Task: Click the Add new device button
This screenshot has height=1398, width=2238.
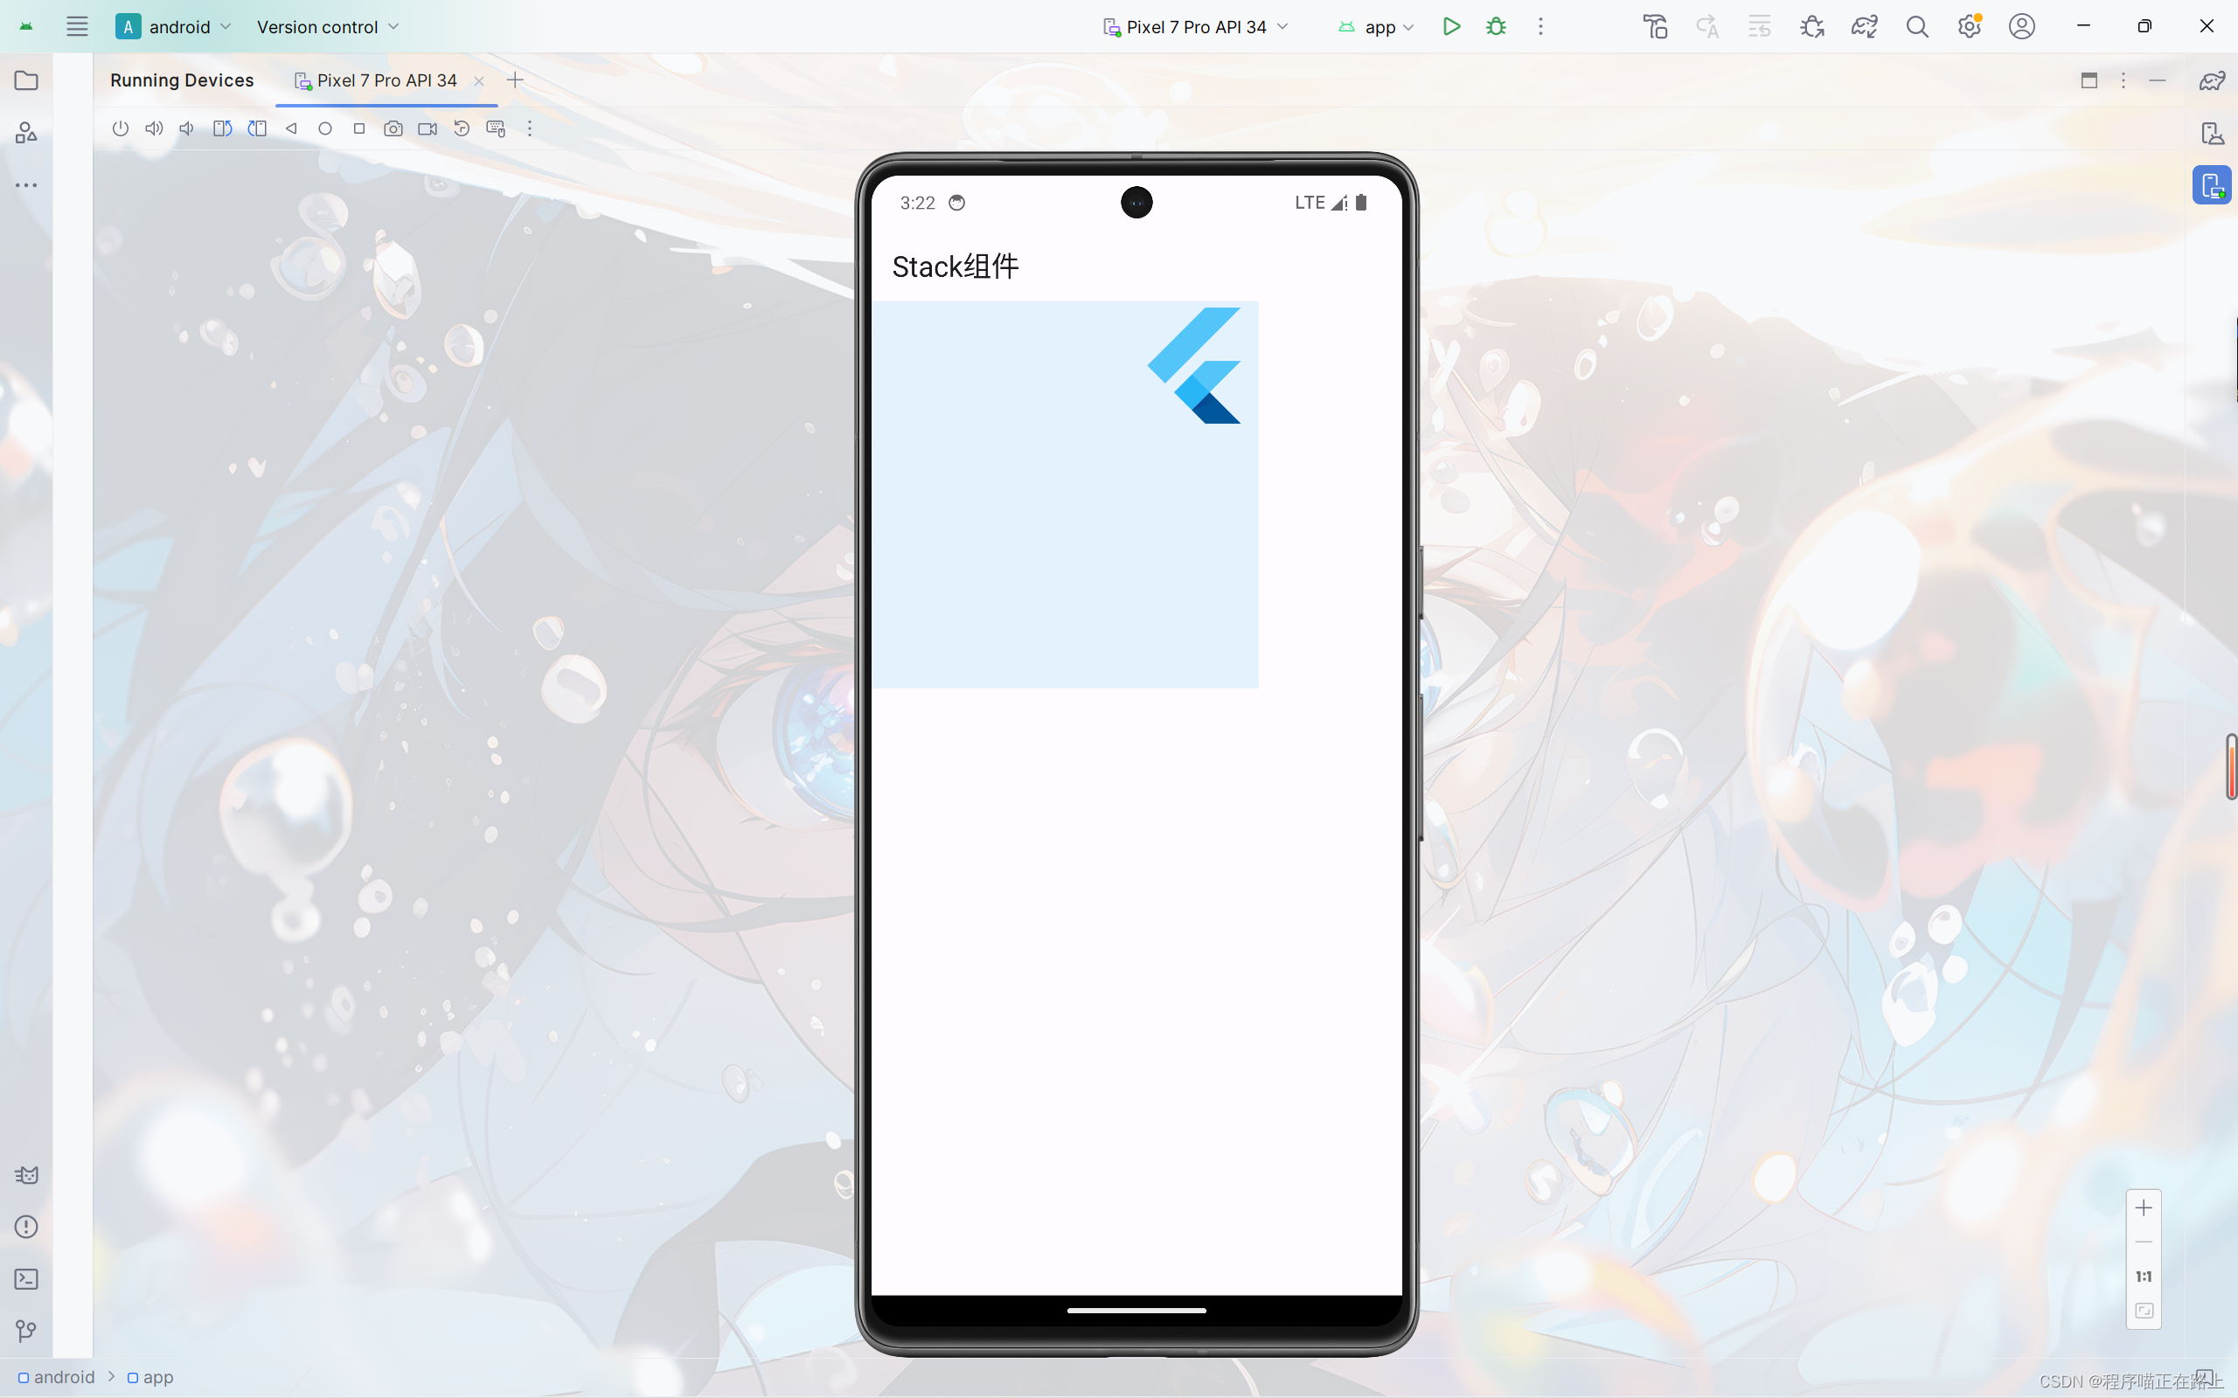Action: [x=516, y=79]
